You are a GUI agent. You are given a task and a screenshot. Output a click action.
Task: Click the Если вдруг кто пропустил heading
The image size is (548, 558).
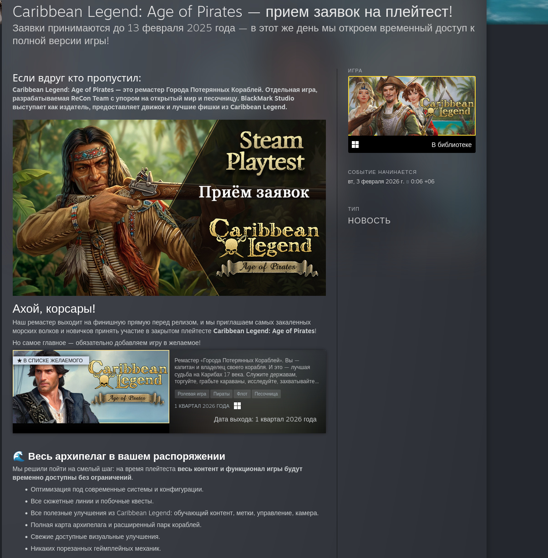pos(77,78)
